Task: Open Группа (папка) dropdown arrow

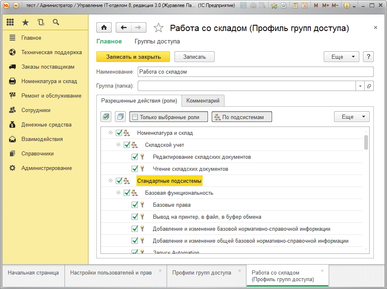Action: point(360,86)
